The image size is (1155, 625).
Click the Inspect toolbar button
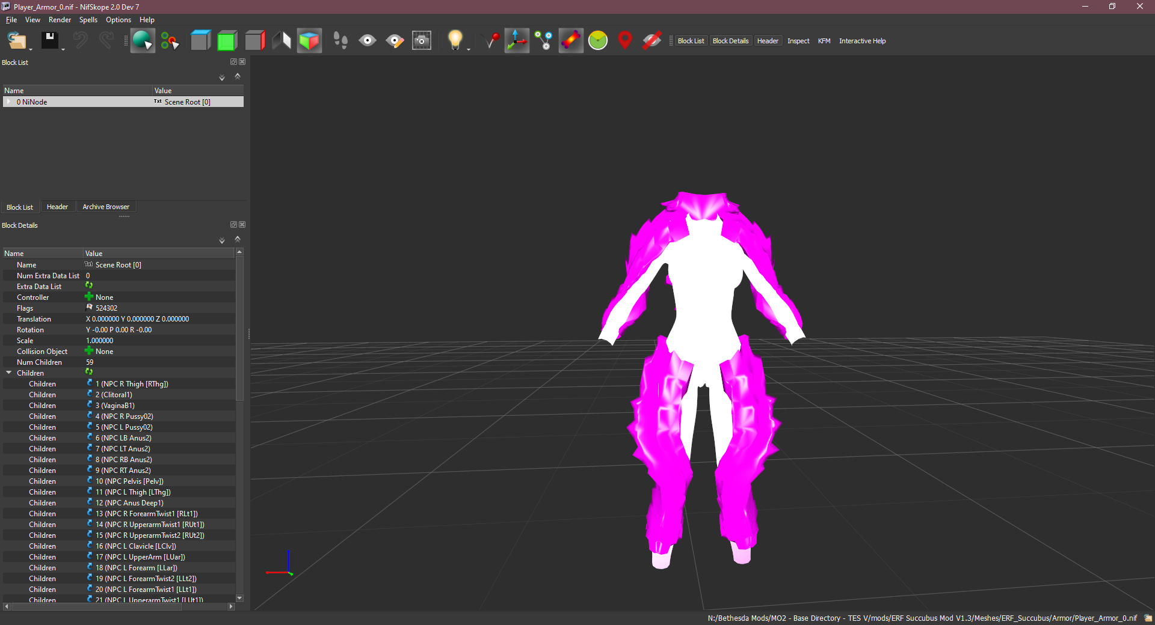(x=798, y=41)
